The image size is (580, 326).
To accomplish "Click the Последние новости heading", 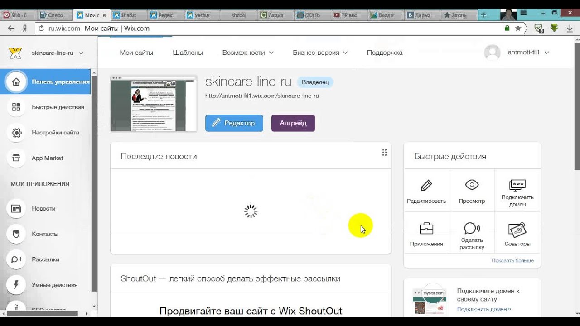I will 159,156.
